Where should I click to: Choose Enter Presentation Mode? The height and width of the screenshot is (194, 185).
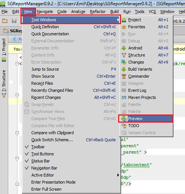point(72,182)
